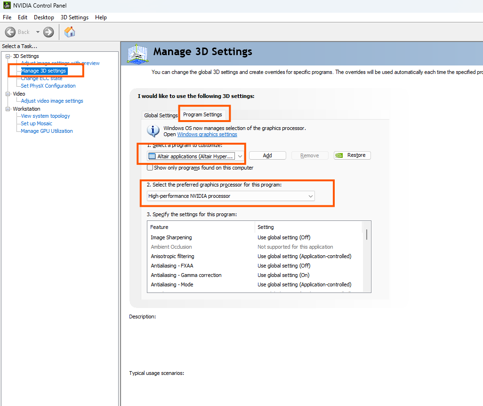The width and height of the screenshot is (483, 406).
Task: Click the settings list scrollbar thumb
Action: pyautogui.click(x=367, y=234)
